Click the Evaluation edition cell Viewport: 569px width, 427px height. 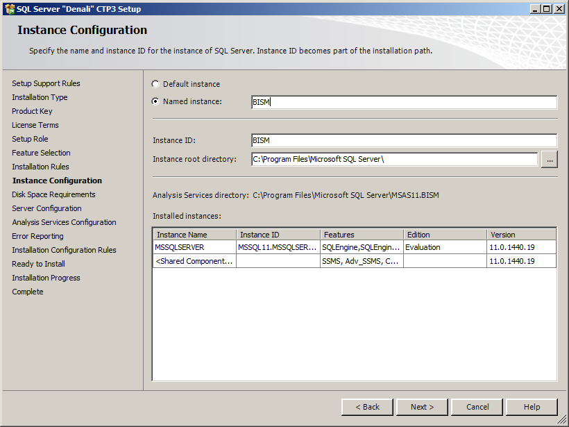[445, 247]
